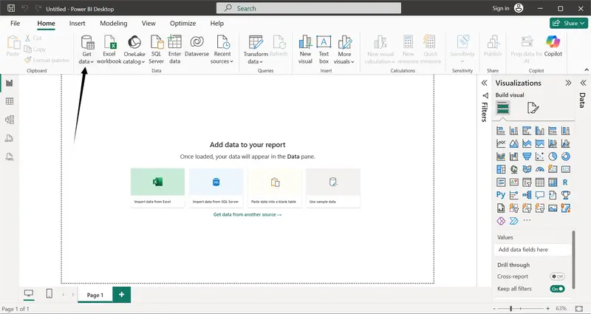591x314 pixels.
Task: Pick the Gauge visual
Action: point(540,169)
